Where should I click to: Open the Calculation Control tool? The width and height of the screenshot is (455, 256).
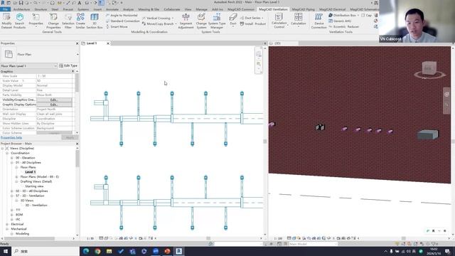coord(279,21)
